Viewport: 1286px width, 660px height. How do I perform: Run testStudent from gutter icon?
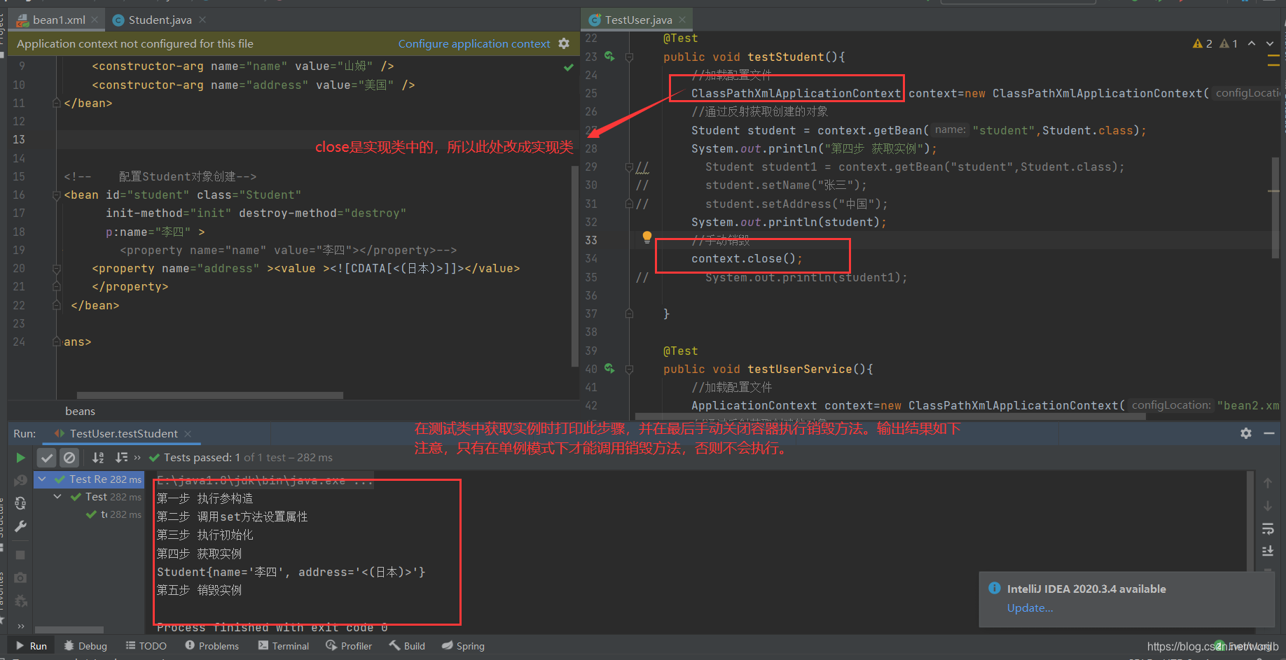tap(609, 57)
